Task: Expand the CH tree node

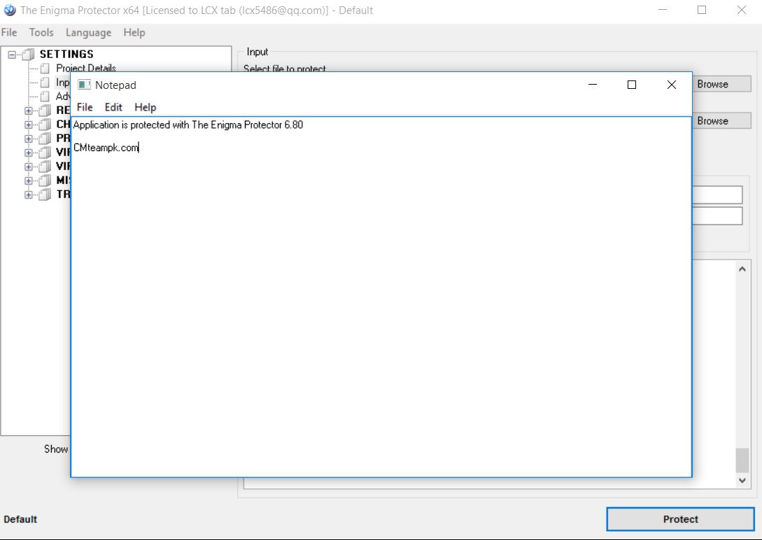Action: pos(29,125)
